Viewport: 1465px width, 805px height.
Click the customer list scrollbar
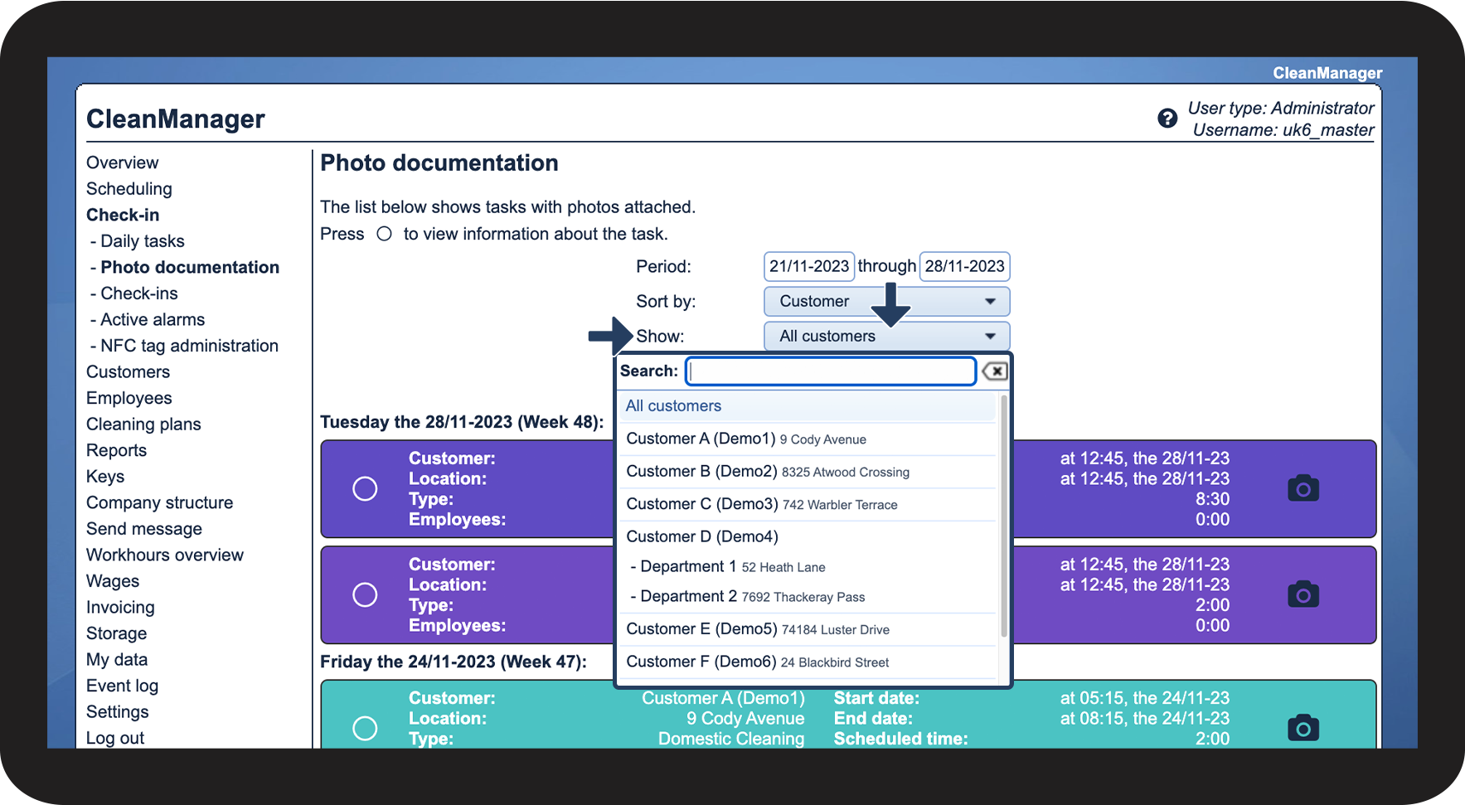1004,514
